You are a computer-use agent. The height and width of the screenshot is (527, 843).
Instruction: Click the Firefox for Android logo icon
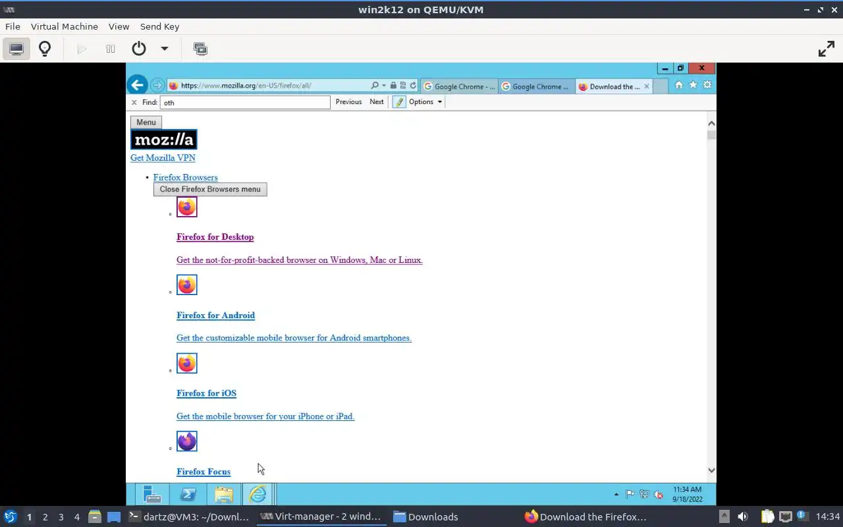point(187,285)
